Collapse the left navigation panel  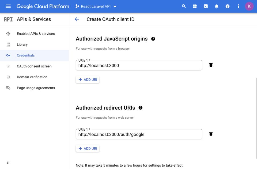point(8,163)
